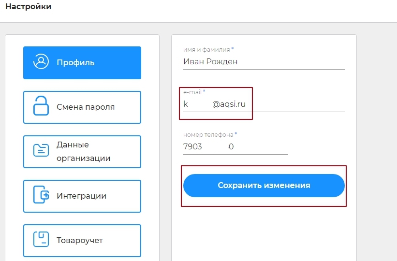Click the box icon next to Товароучет
Viewport: 397px width, 261px height.
point(41,239)
